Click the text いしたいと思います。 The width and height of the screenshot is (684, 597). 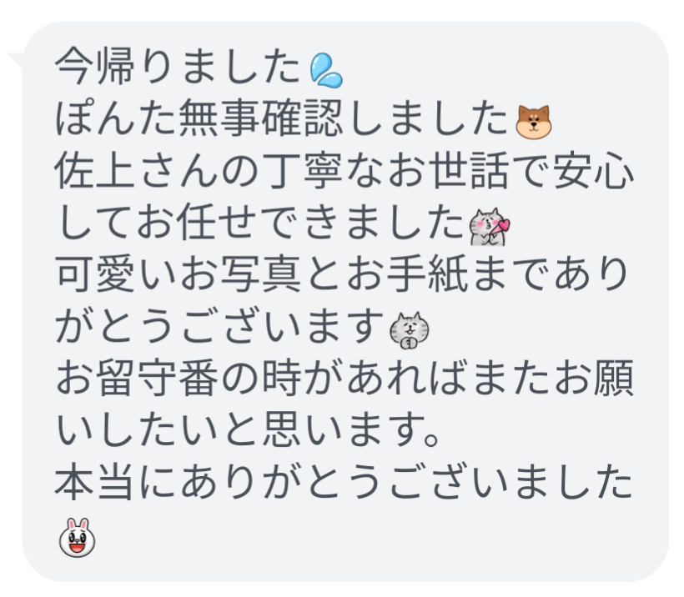pos(248,429)
